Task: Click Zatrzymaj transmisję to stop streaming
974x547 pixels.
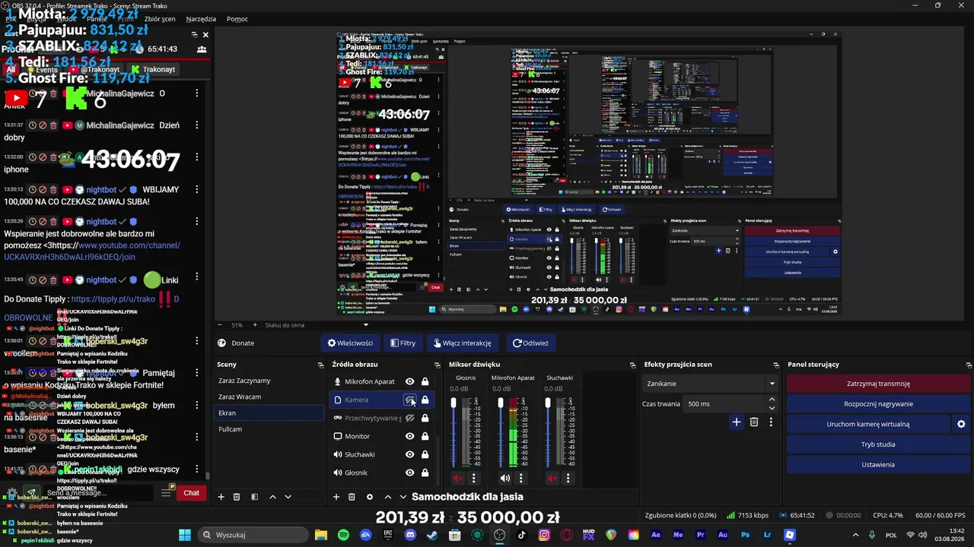Action: (x=878, y=384)
